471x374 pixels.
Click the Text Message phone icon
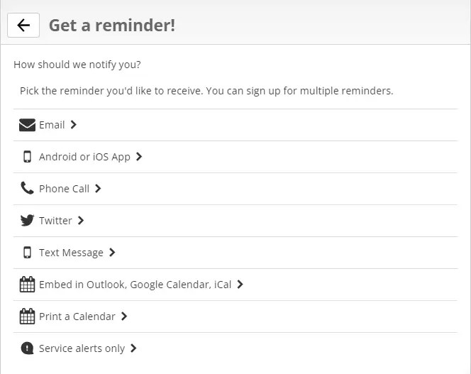[27, 253]
